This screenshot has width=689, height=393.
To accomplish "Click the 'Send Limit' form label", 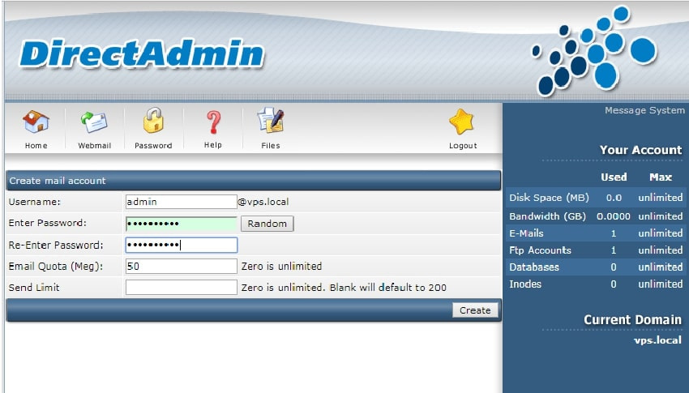I will (x=34, y=288).
